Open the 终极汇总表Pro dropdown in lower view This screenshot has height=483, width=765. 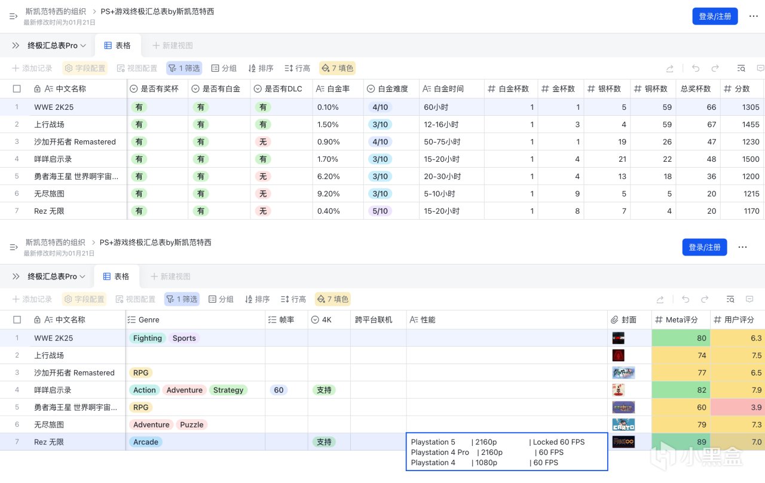[x=57, y=276]
